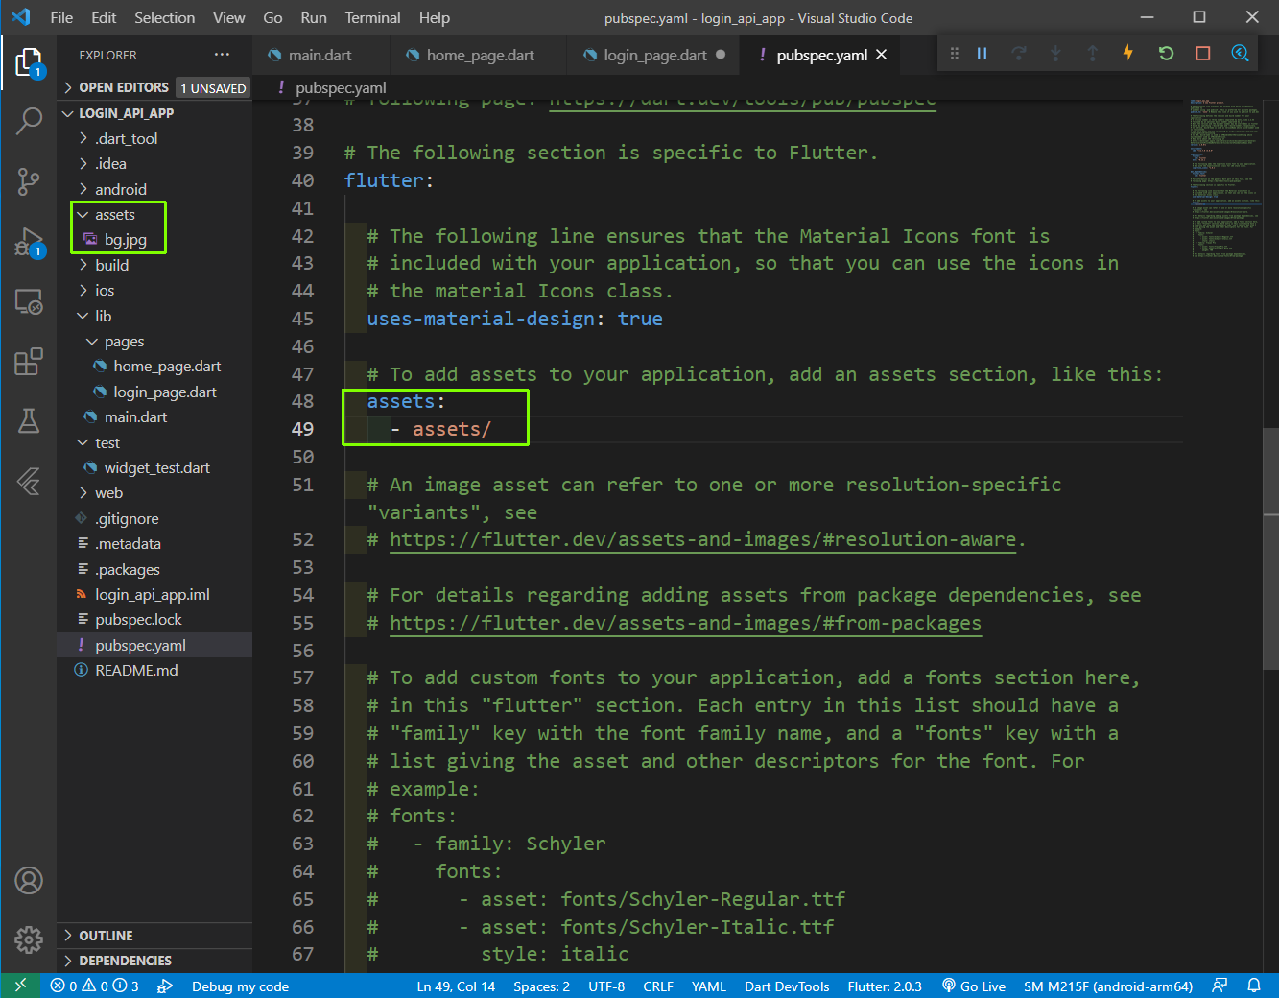The width and height of the screenshot is (1279, 998).
Task: Click the remote window status icon
Action: point(20,986)
